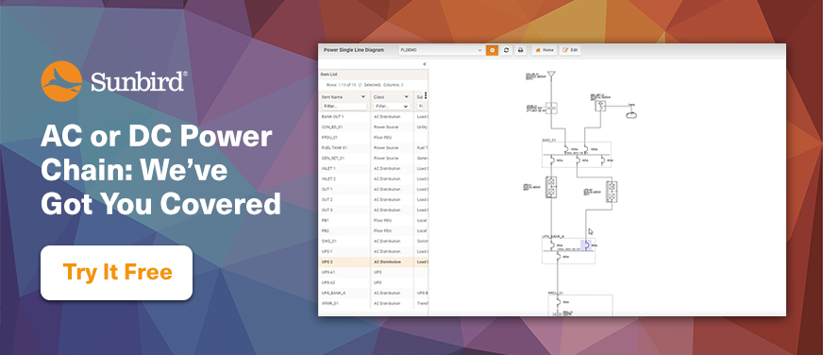Go to Home from the toolbar
This screenshot has width=823, height=355.
pos(544,50)
